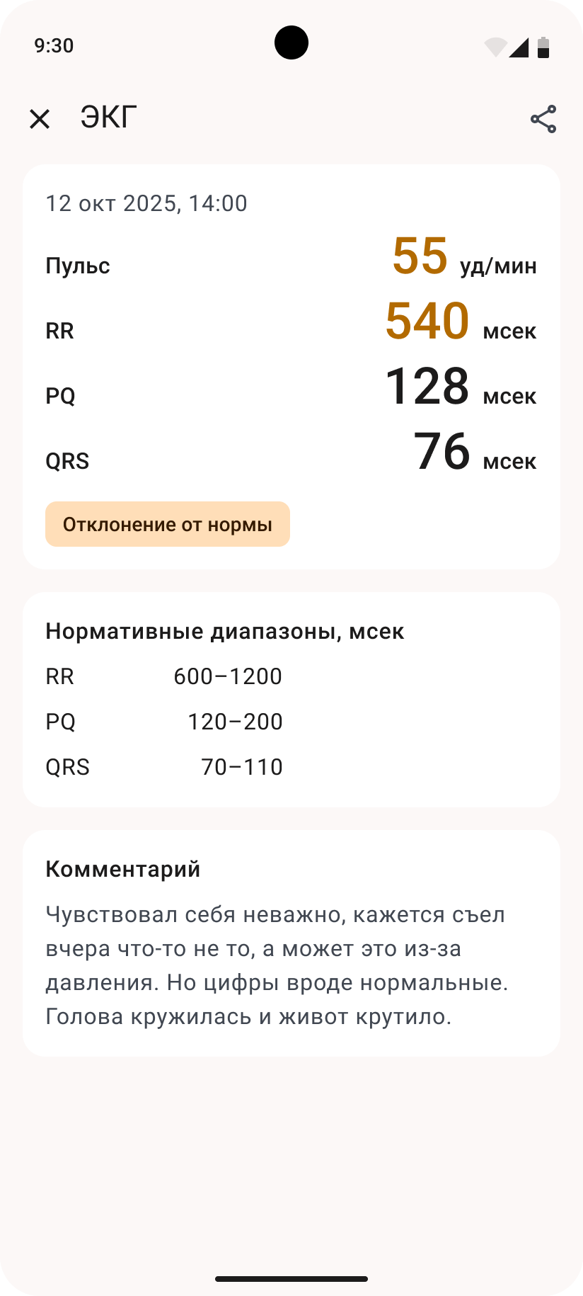Close the ЭКГ screen with X
583x1296 pixels.
[x=40, y=119]
